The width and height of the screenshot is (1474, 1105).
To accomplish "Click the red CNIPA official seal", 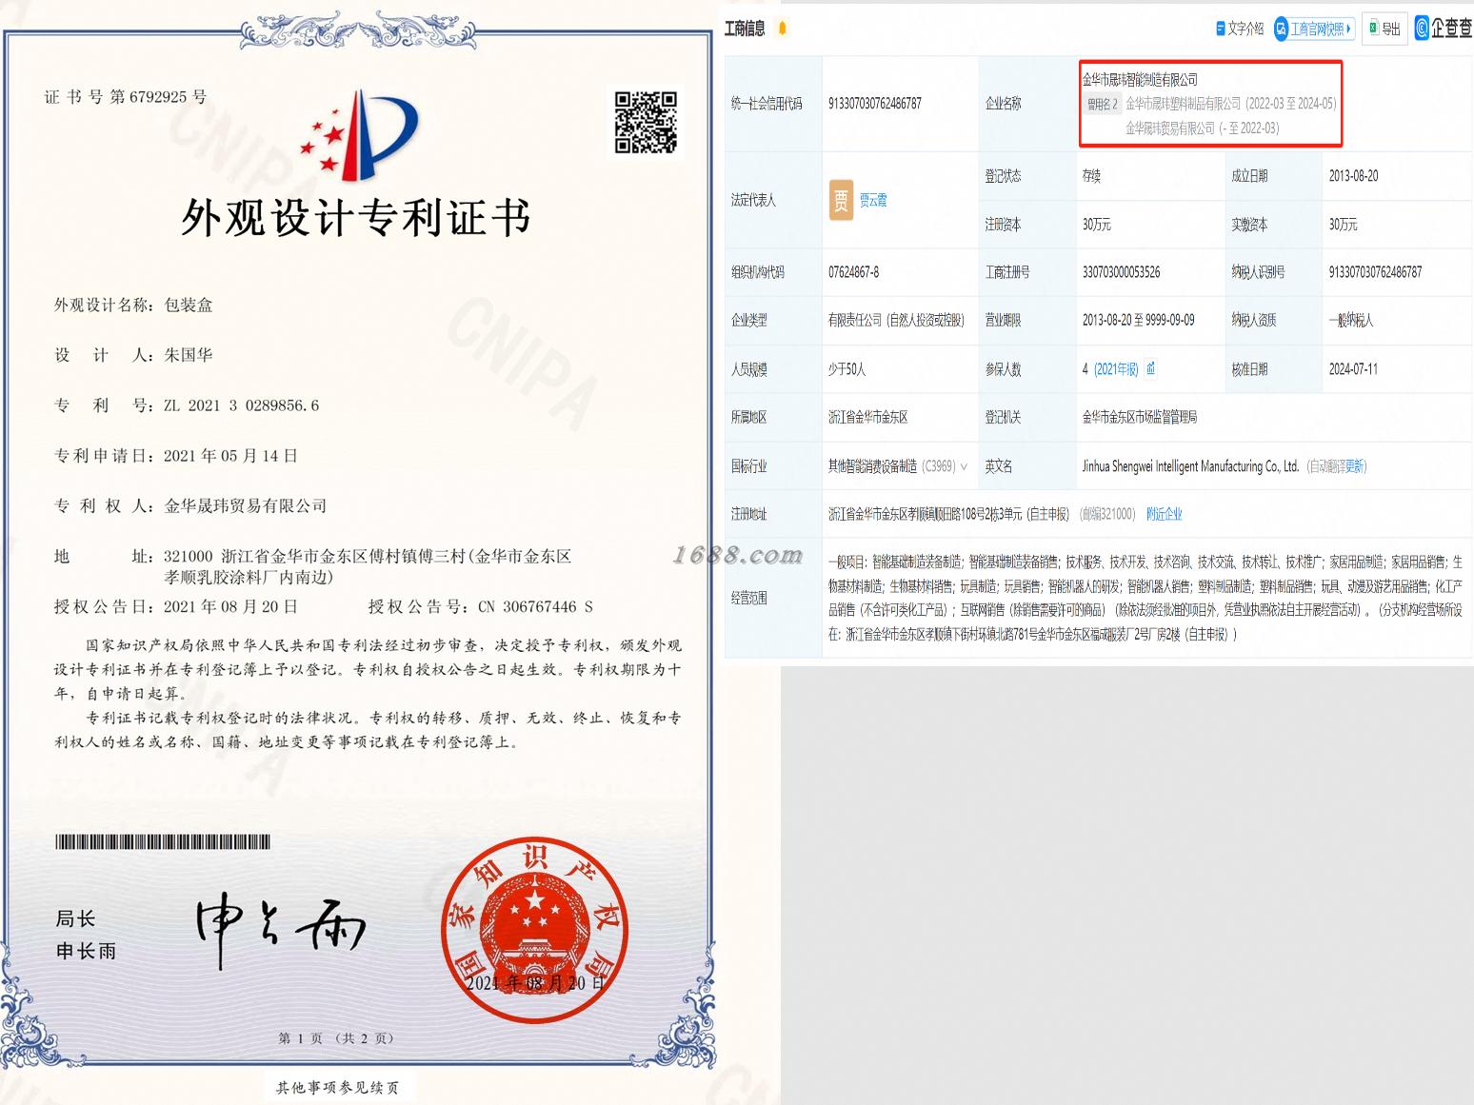I will pos(533,931).
